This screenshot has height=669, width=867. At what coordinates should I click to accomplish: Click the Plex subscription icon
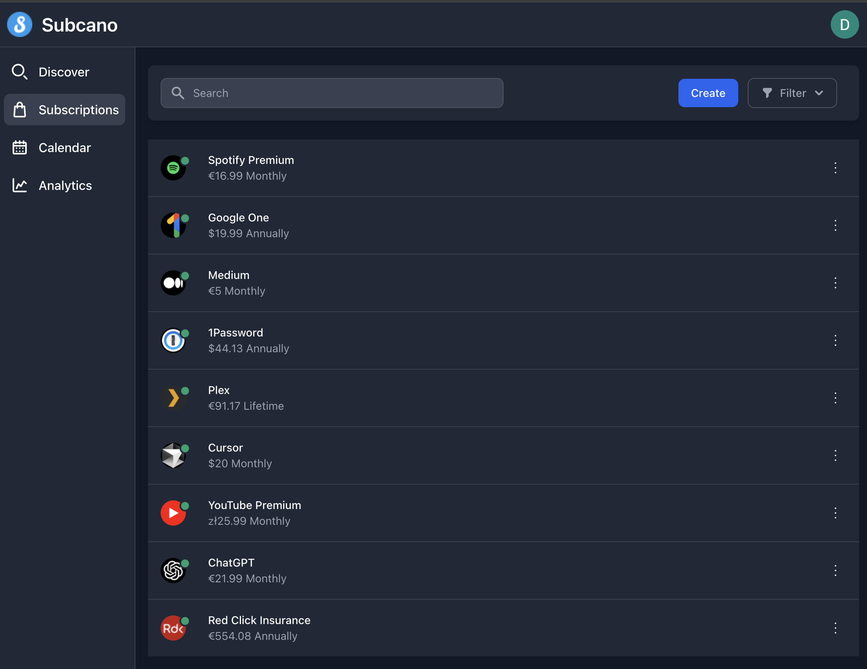click(x=174, y=398)
